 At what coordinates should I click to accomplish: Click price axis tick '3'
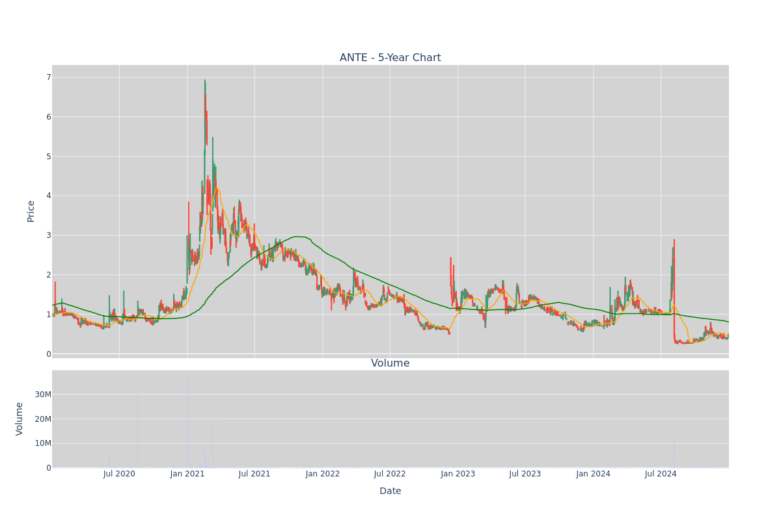(x=48, y=235)
